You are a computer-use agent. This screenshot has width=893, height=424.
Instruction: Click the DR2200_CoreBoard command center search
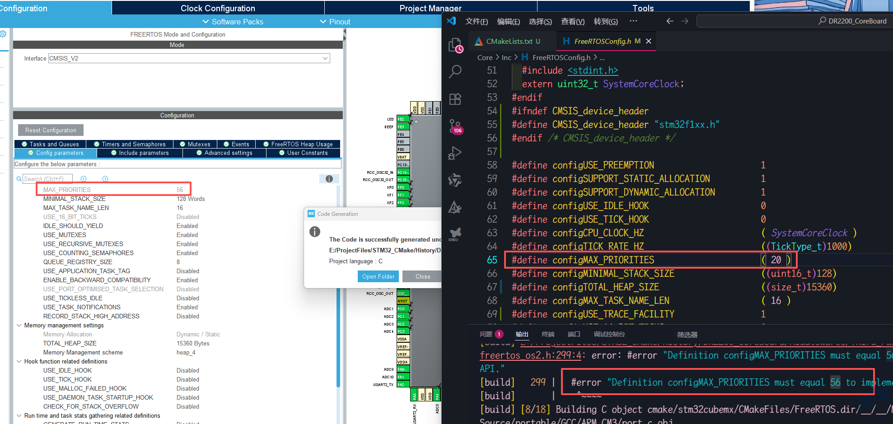(795, 21)
